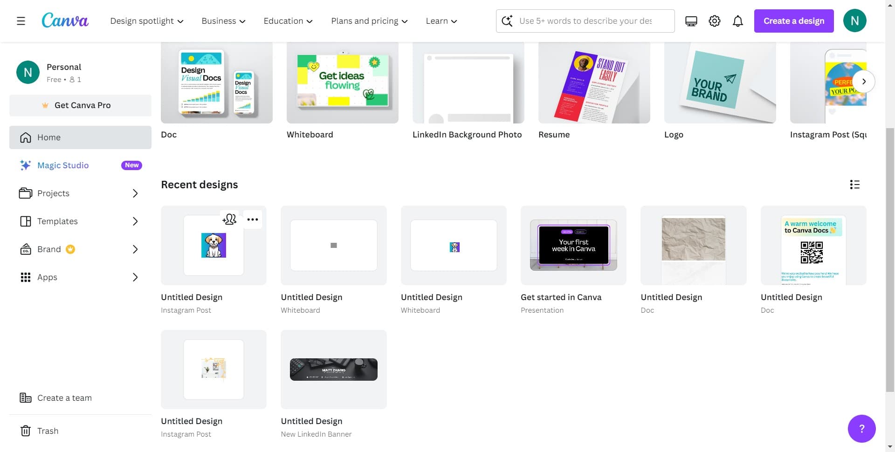Expand the Brand submenu chevron
The image size is (895, 452).
click(135, 249)
